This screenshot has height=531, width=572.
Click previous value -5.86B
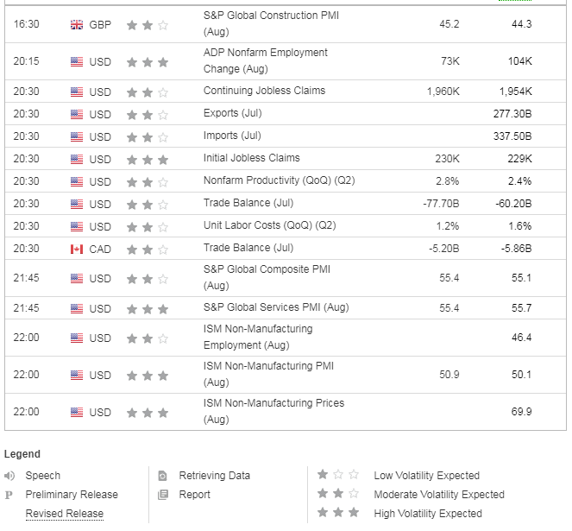(x=516, y=249)
